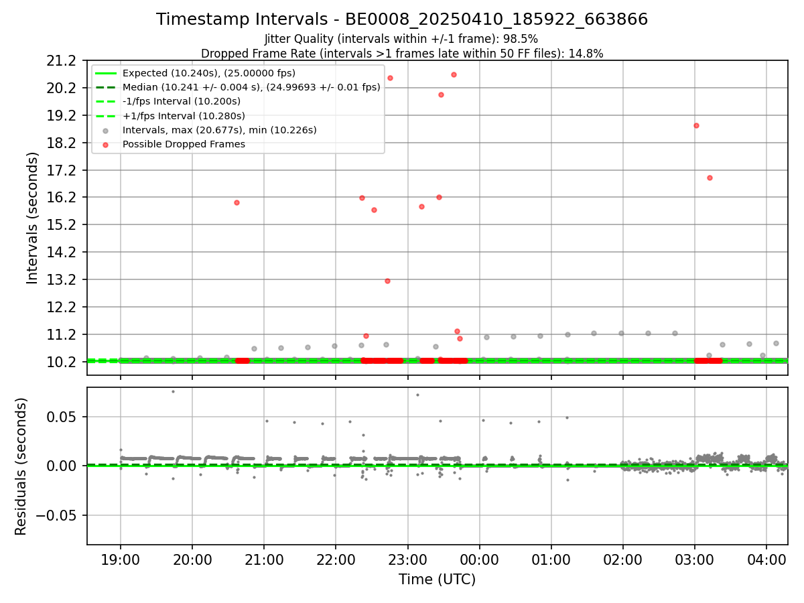This screenshot has width=804, height=603.
Task: Click the 00:00 time tick label
Action: coord(480,559)
